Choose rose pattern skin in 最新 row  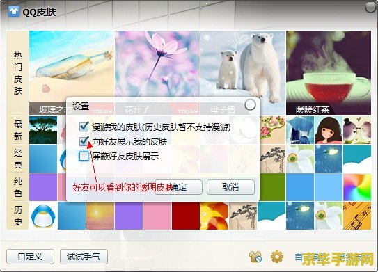(x=272, y=130)
